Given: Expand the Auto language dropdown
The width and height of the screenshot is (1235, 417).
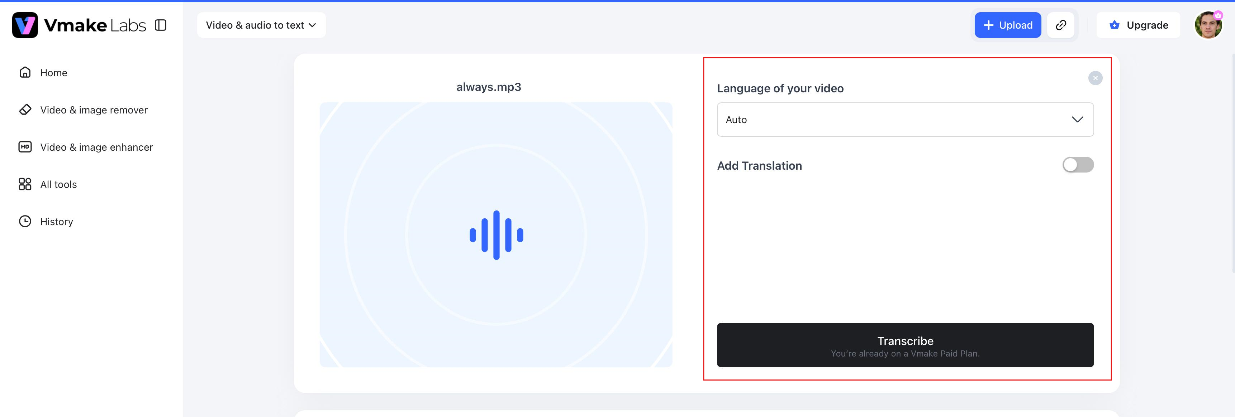Looking at the screenshot, I should (x=905, y=120).
